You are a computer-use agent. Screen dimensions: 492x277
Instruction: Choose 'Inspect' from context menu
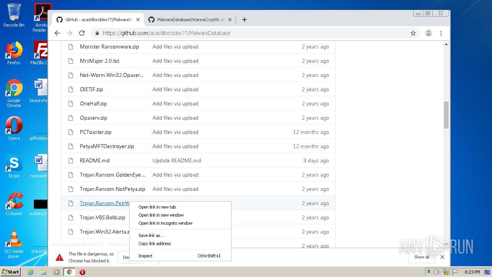(180, 256)
